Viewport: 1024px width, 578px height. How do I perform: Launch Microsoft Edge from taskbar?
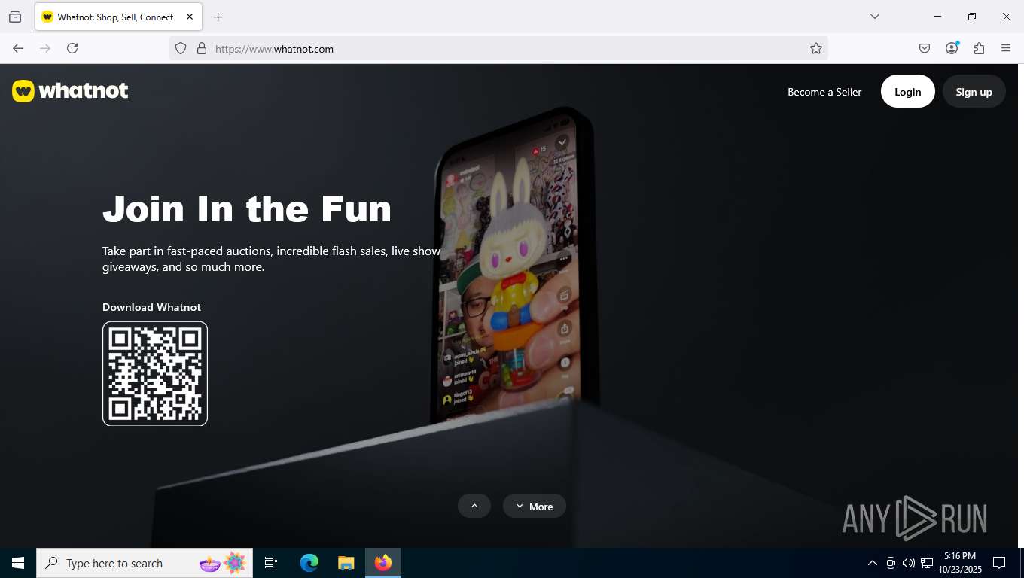click(x=309, y=563)
